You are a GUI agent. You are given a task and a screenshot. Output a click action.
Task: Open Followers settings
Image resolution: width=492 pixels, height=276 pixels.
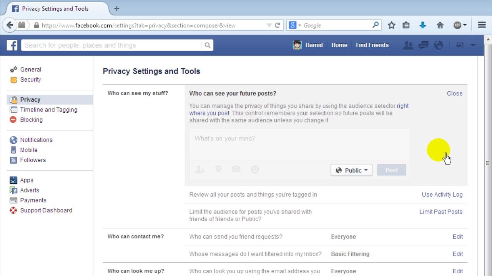click(33, 160)
